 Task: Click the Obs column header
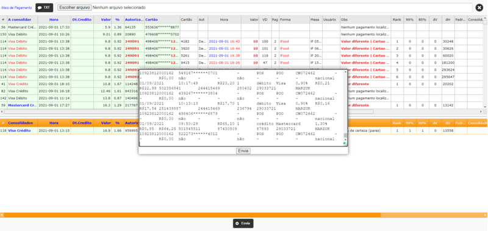pos(365,19)
